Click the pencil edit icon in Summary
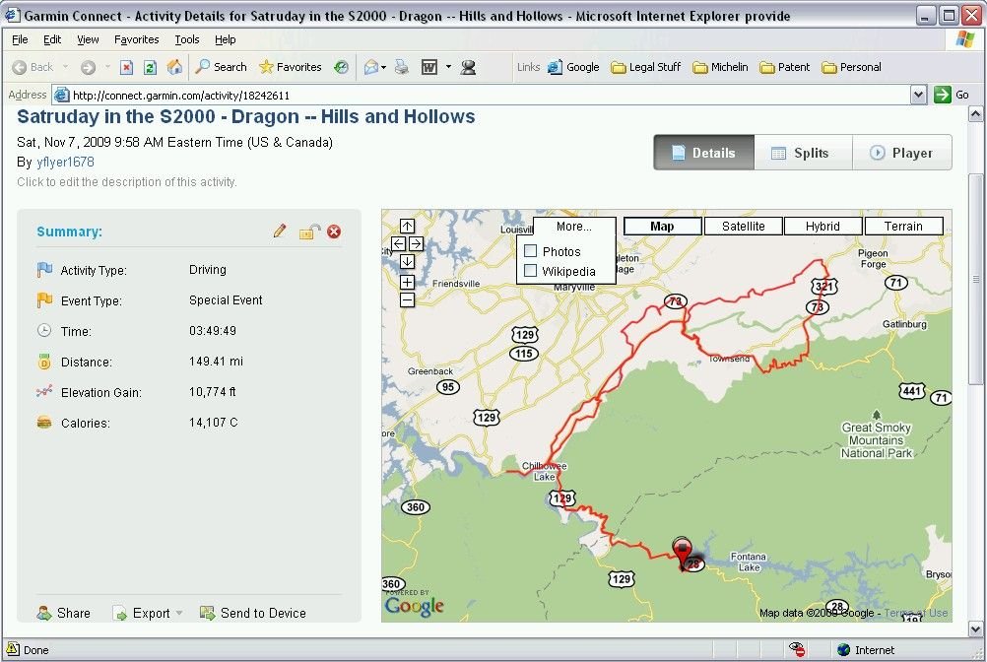Image resolution: width=987 pixels, height=662 pixels. pyautogui.click(x=280, y=232)
